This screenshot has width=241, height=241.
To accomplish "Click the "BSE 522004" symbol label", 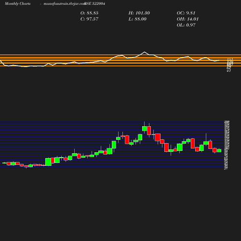I will [95, 3].
